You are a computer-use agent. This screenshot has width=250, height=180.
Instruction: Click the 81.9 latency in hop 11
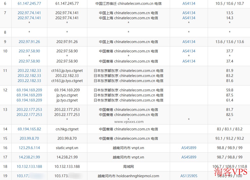(230, 71)
